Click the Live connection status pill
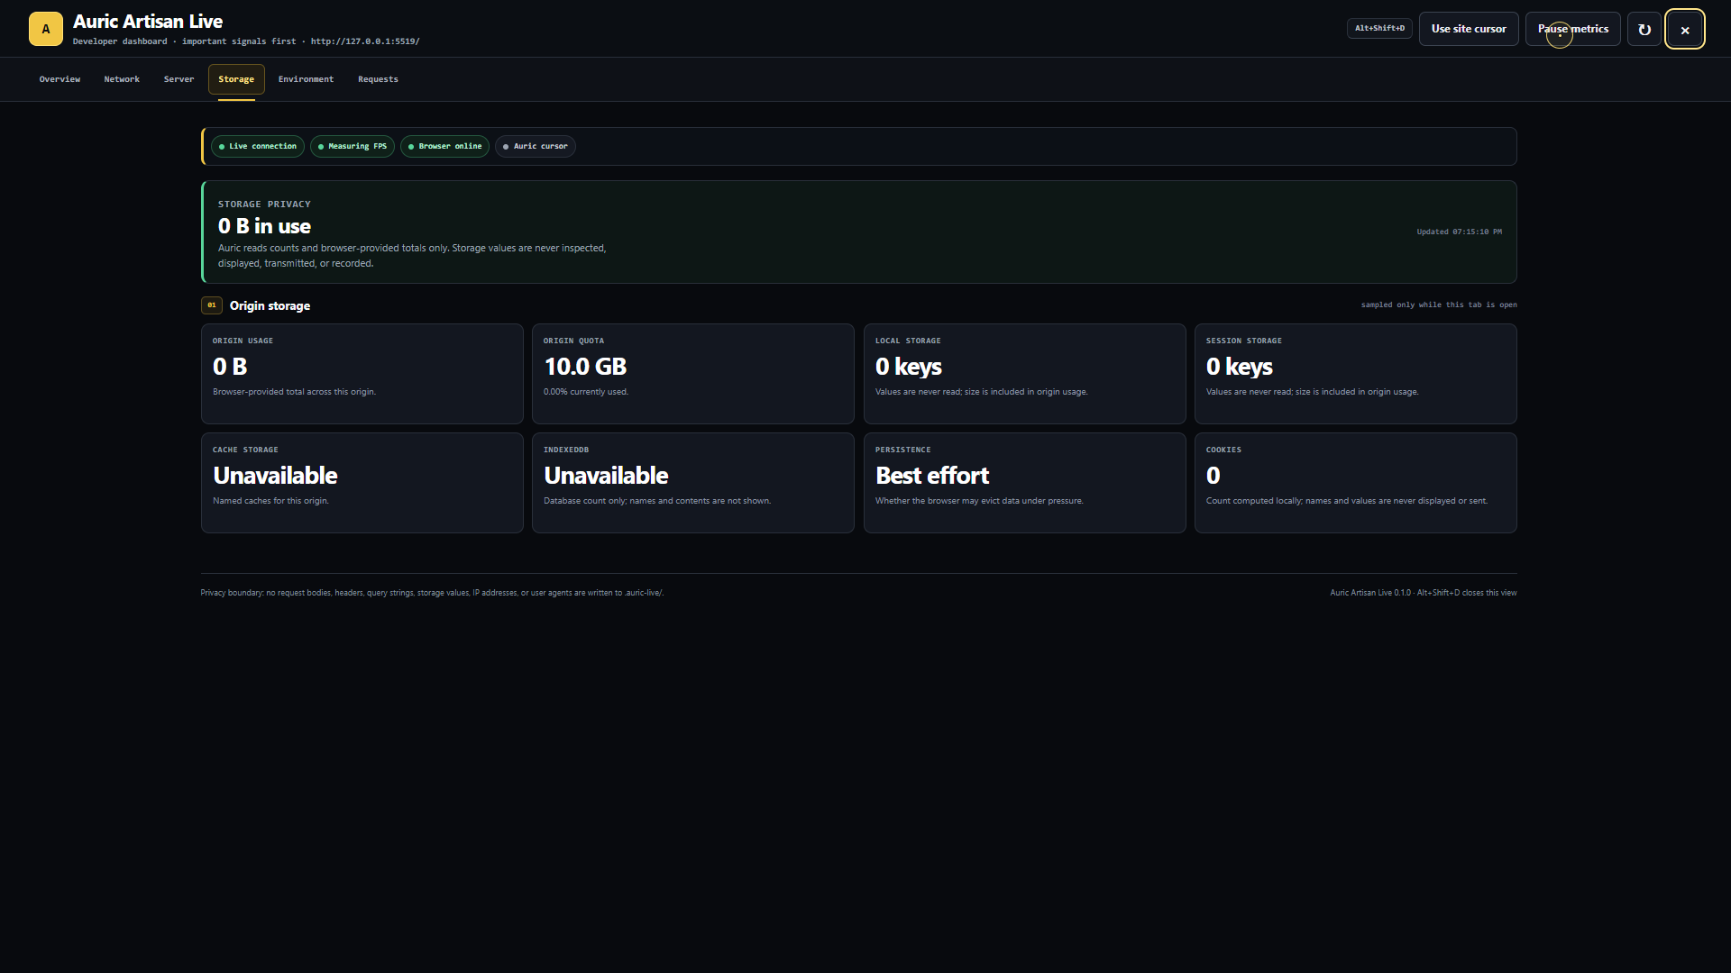 [258, 146]
